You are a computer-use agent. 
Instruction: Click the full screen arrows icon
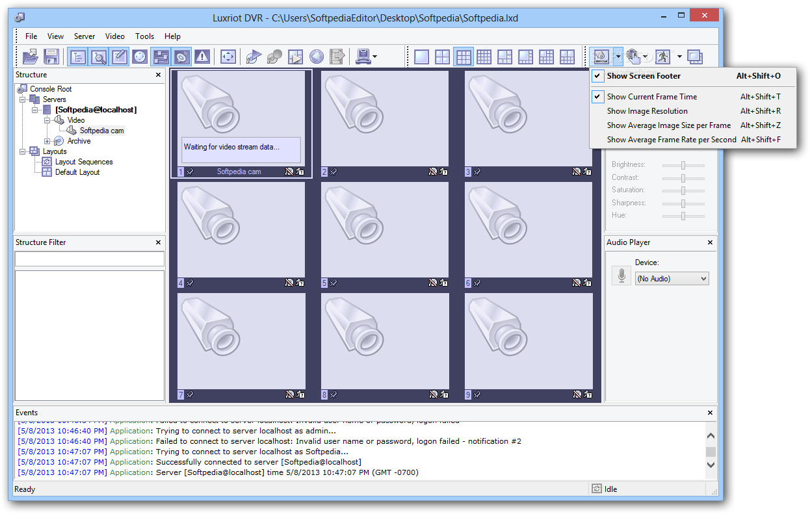tap(228, 57)
